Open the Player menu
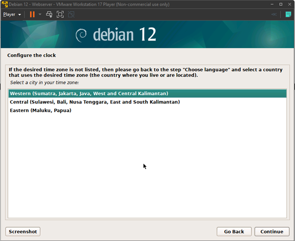The width and height of the screenshot is (295, 241). point(12,14)
